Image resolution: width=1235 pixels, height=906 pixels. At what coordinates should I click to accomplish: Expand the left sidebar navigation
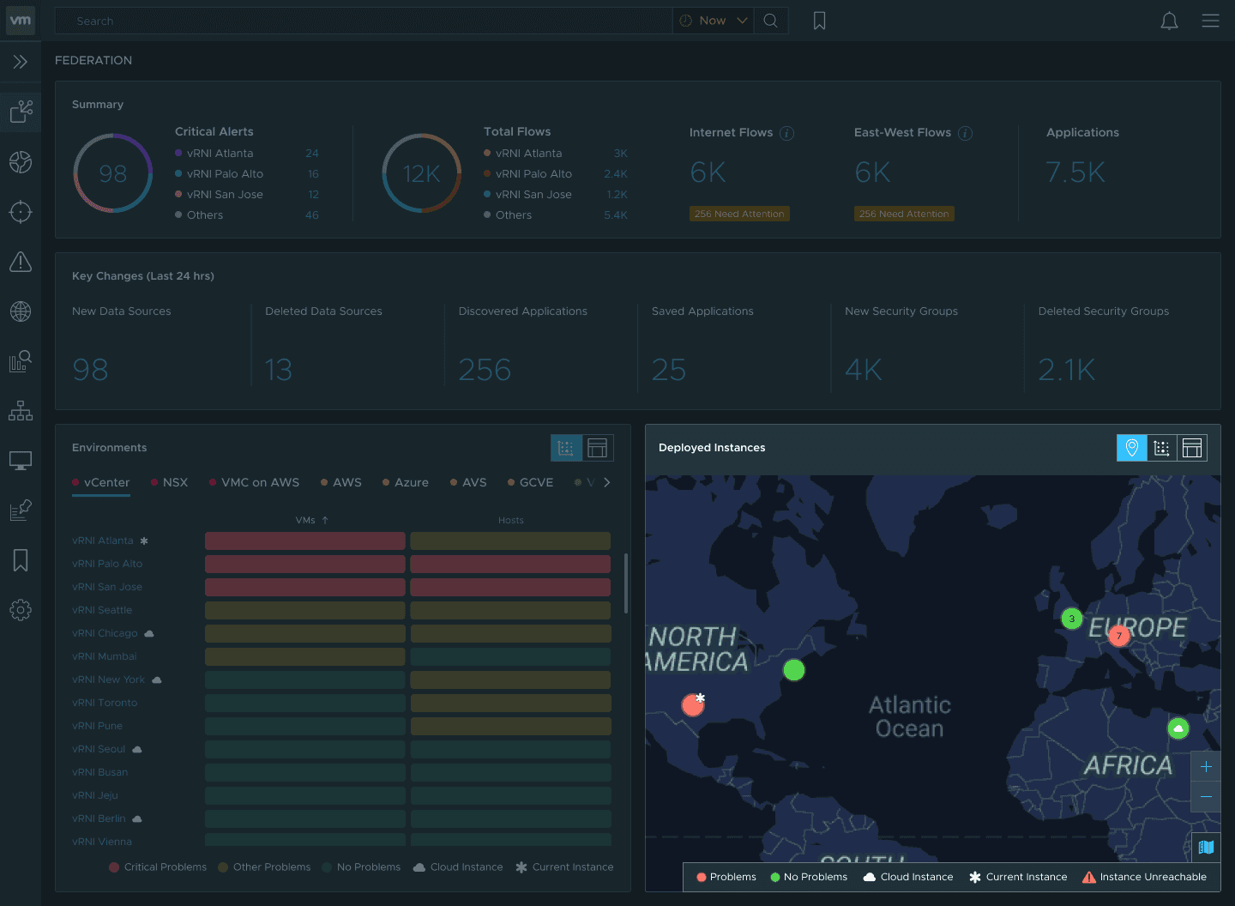(21, 62)
